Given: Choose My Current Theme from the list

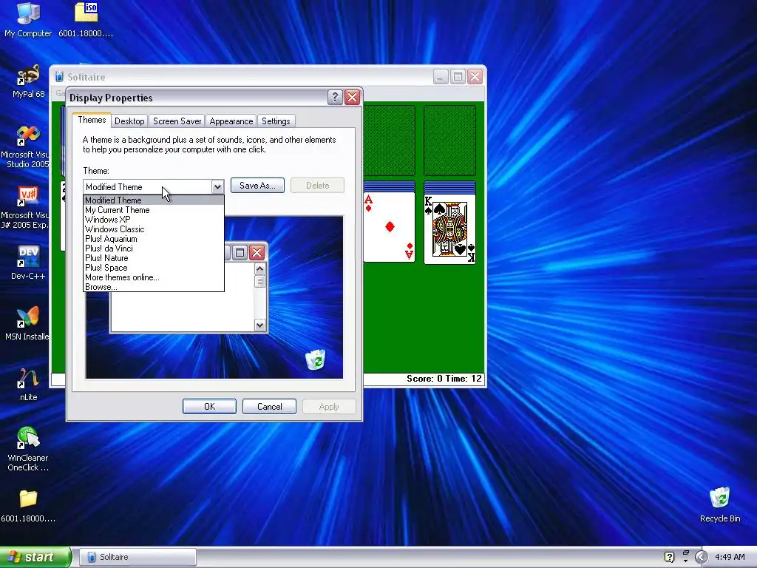Looking at the screenshot, I should click(x=154, y=209).
